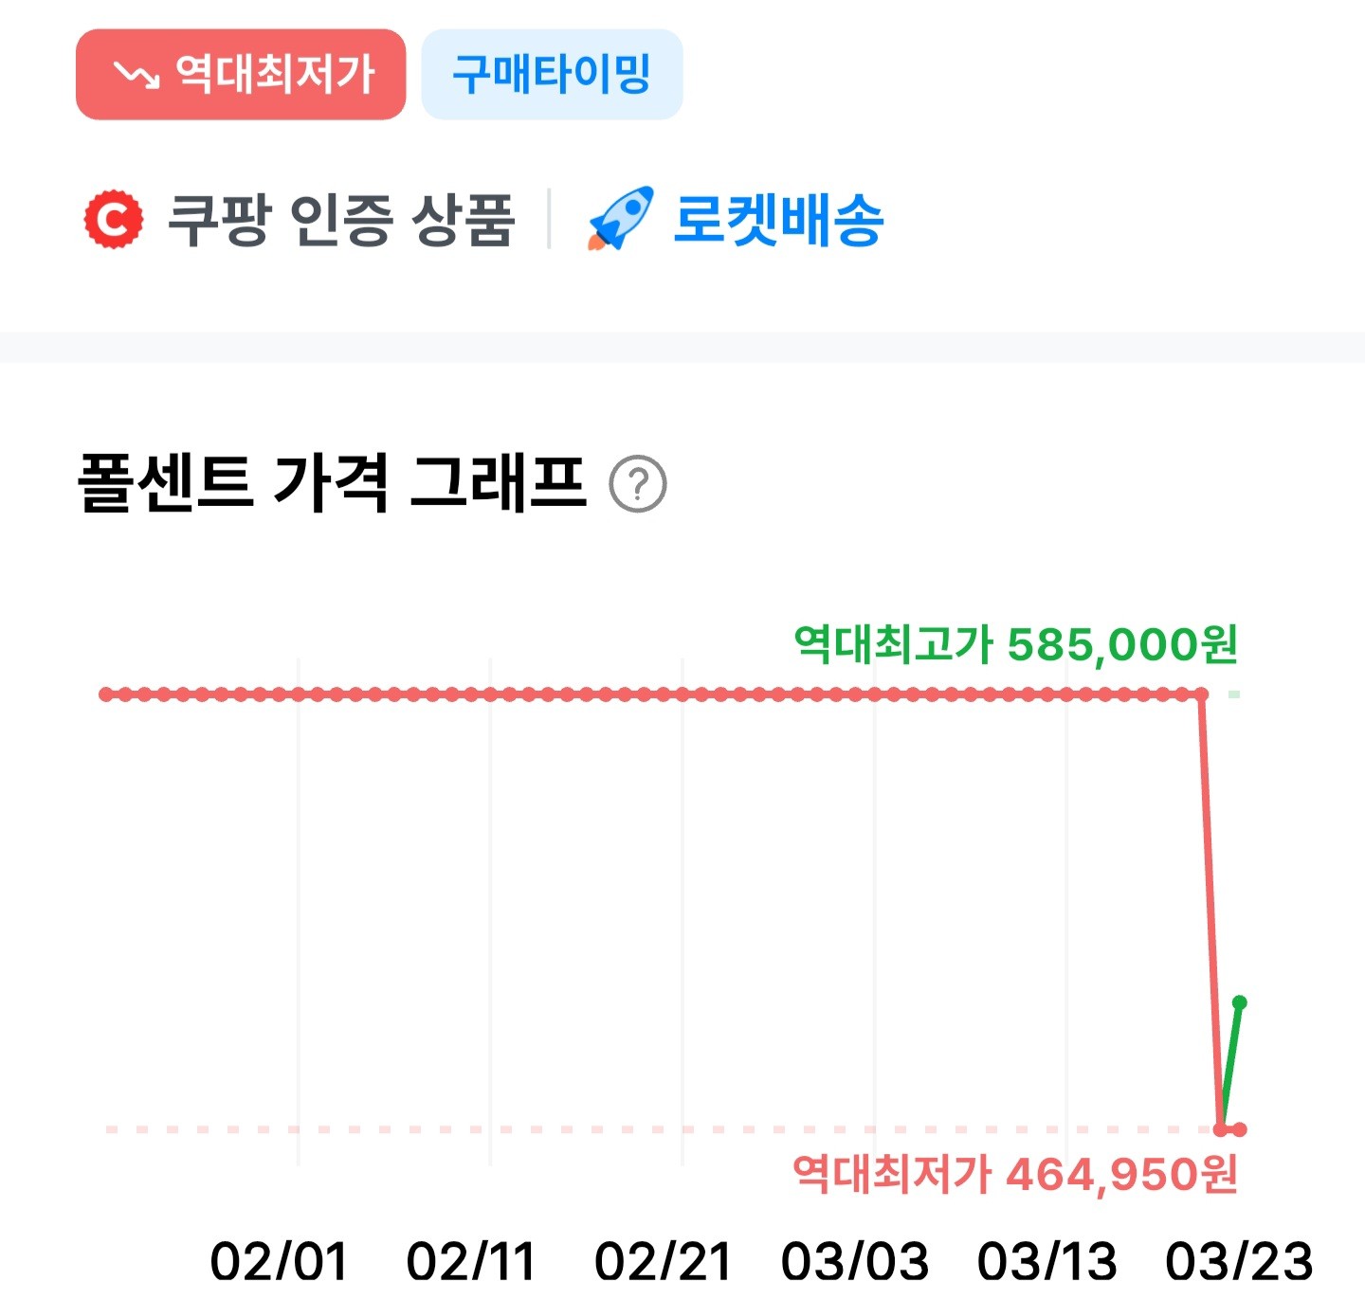Choose the 03/13 date on the axis
The width and height of the screenshot is (1365, 1316).
click(x=1047, y=1262)
